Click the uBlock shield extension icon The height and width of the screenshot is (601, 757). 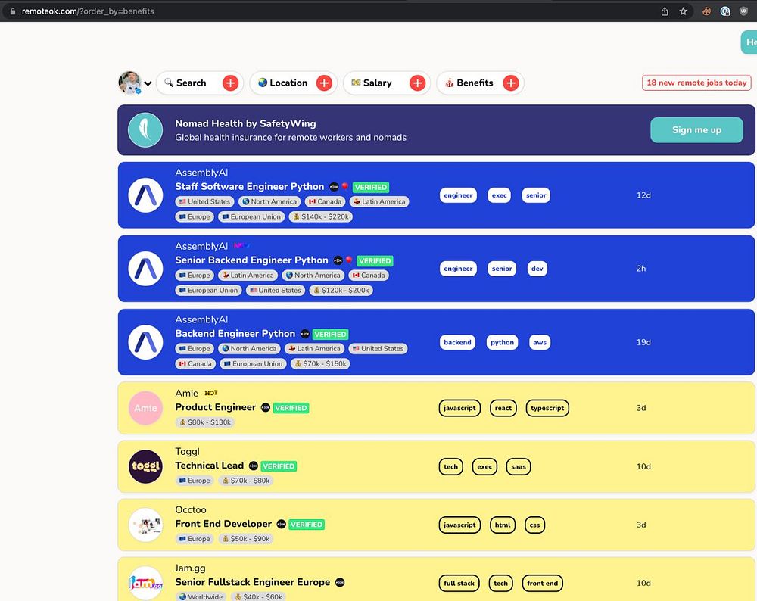[743, 11]
